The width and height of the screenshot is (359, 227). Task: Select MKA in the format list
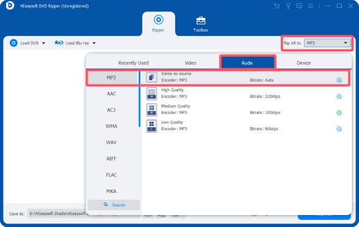[x=111, y=191]
